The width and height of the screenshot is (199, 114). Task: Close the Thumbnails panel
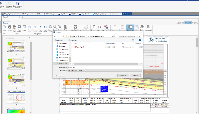click(30, 38)
